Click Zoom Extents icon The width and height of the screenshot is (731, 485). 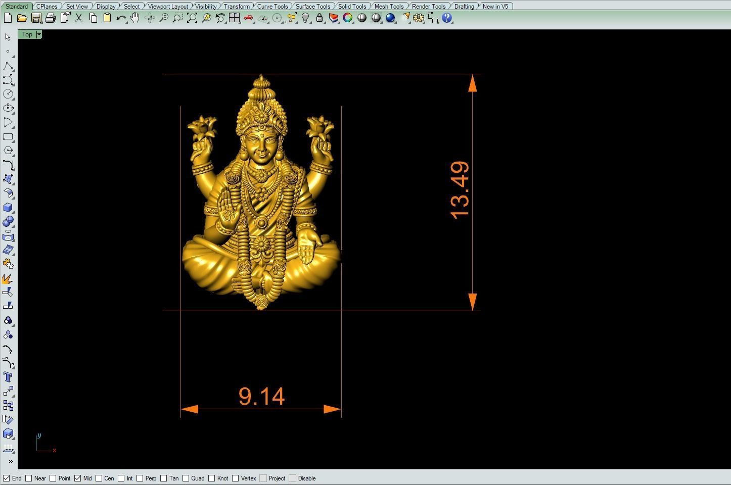[192, 18]
